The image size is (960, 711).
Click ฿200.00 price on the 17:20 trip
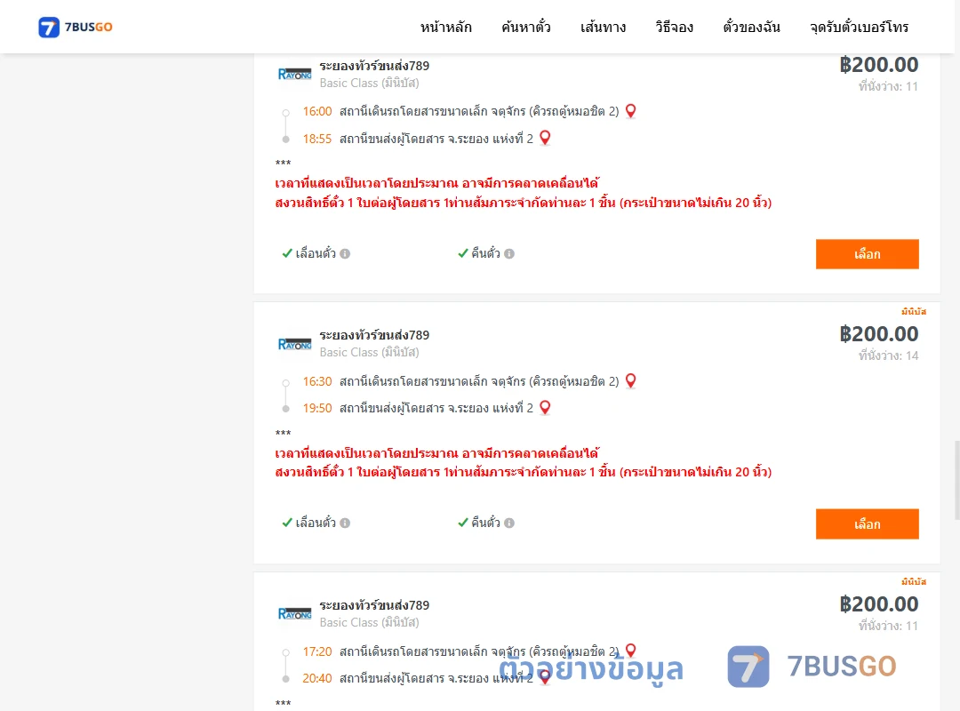tap(879, 603)
